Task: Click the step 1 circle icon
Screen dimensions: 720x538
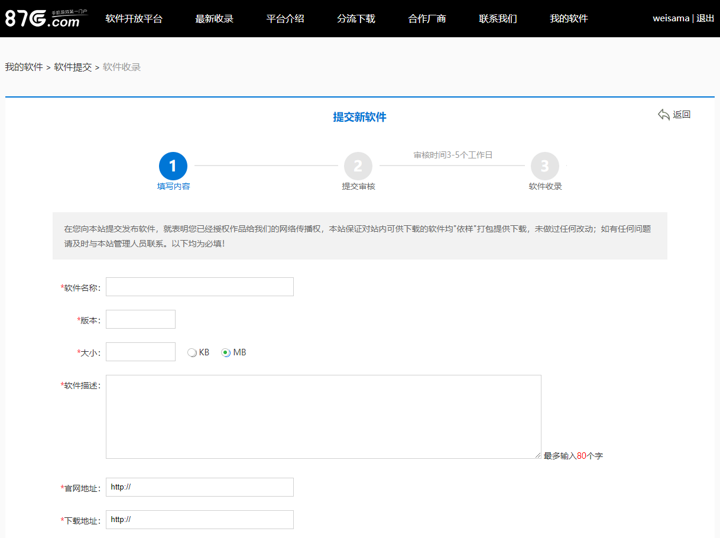Action: pyautogui.click(x=173, y=166)
